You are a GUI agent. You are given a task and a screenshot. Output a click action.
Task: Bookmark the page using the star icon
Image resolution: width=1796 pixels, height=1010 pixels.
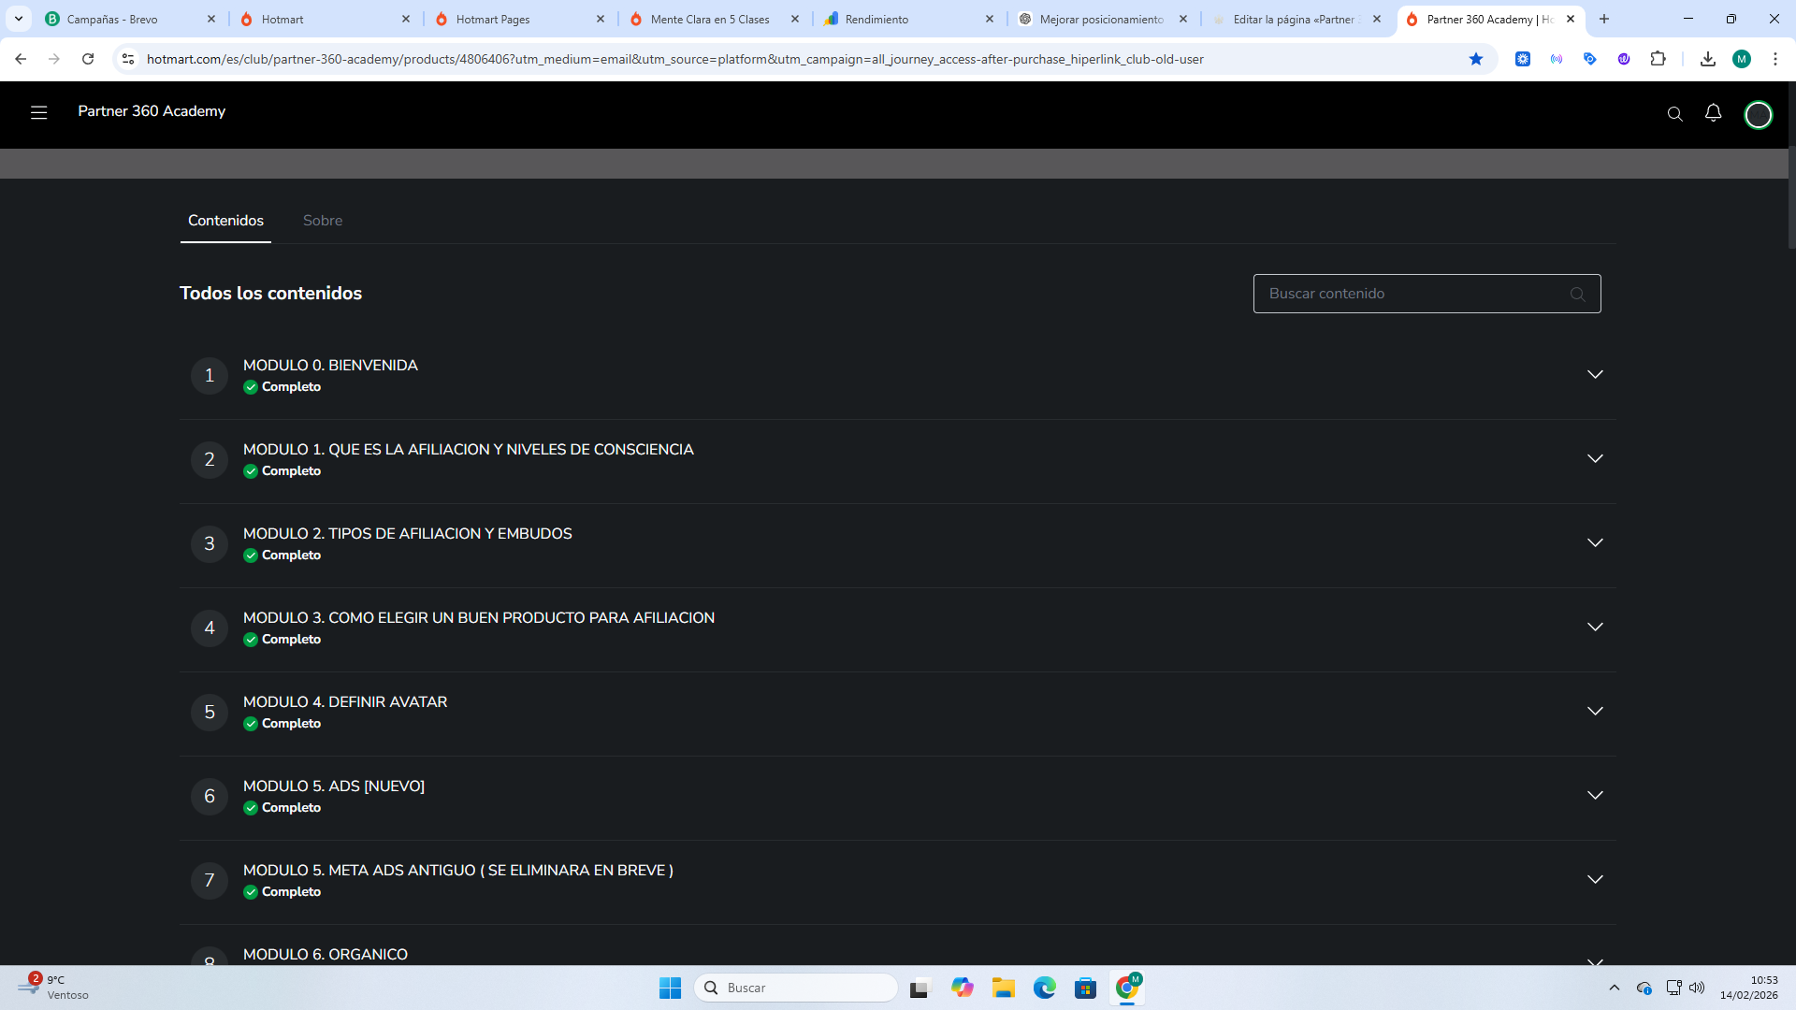coord(1476,59)
